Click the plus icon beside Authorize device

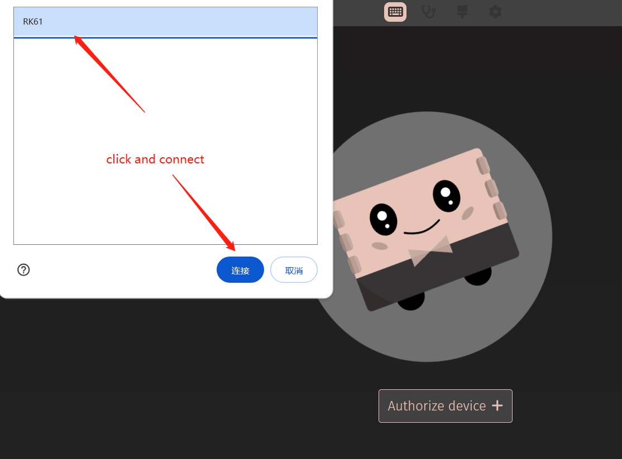click(497, 406)
